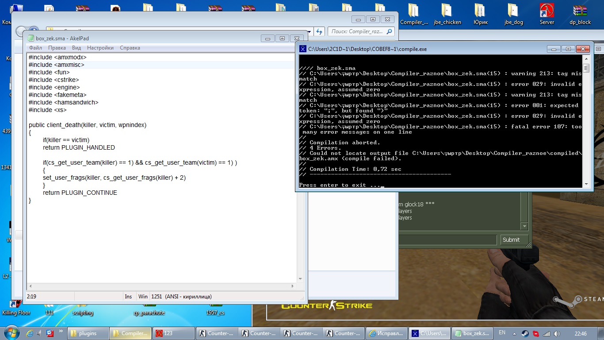Switch to the plugins folder taskbar button

click(88, 333)
